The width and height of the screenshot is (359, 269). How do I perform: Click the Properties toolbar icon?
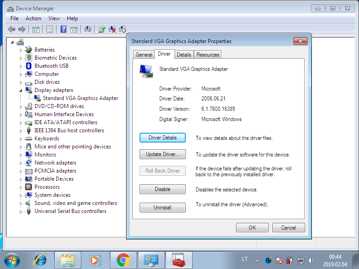(49, 29)
